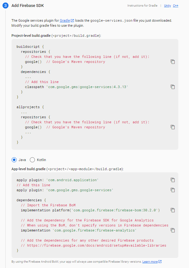Copy the first google() repository line in buildscript
The height and width of the screenshot is (268, 189).
[173, 62]
